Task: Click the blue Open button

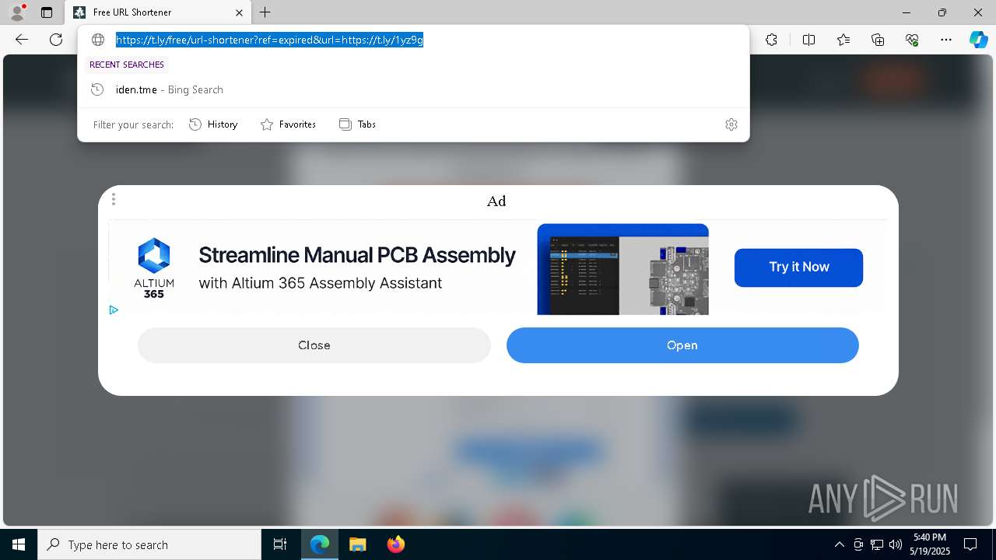Action: tap(682, 345)
